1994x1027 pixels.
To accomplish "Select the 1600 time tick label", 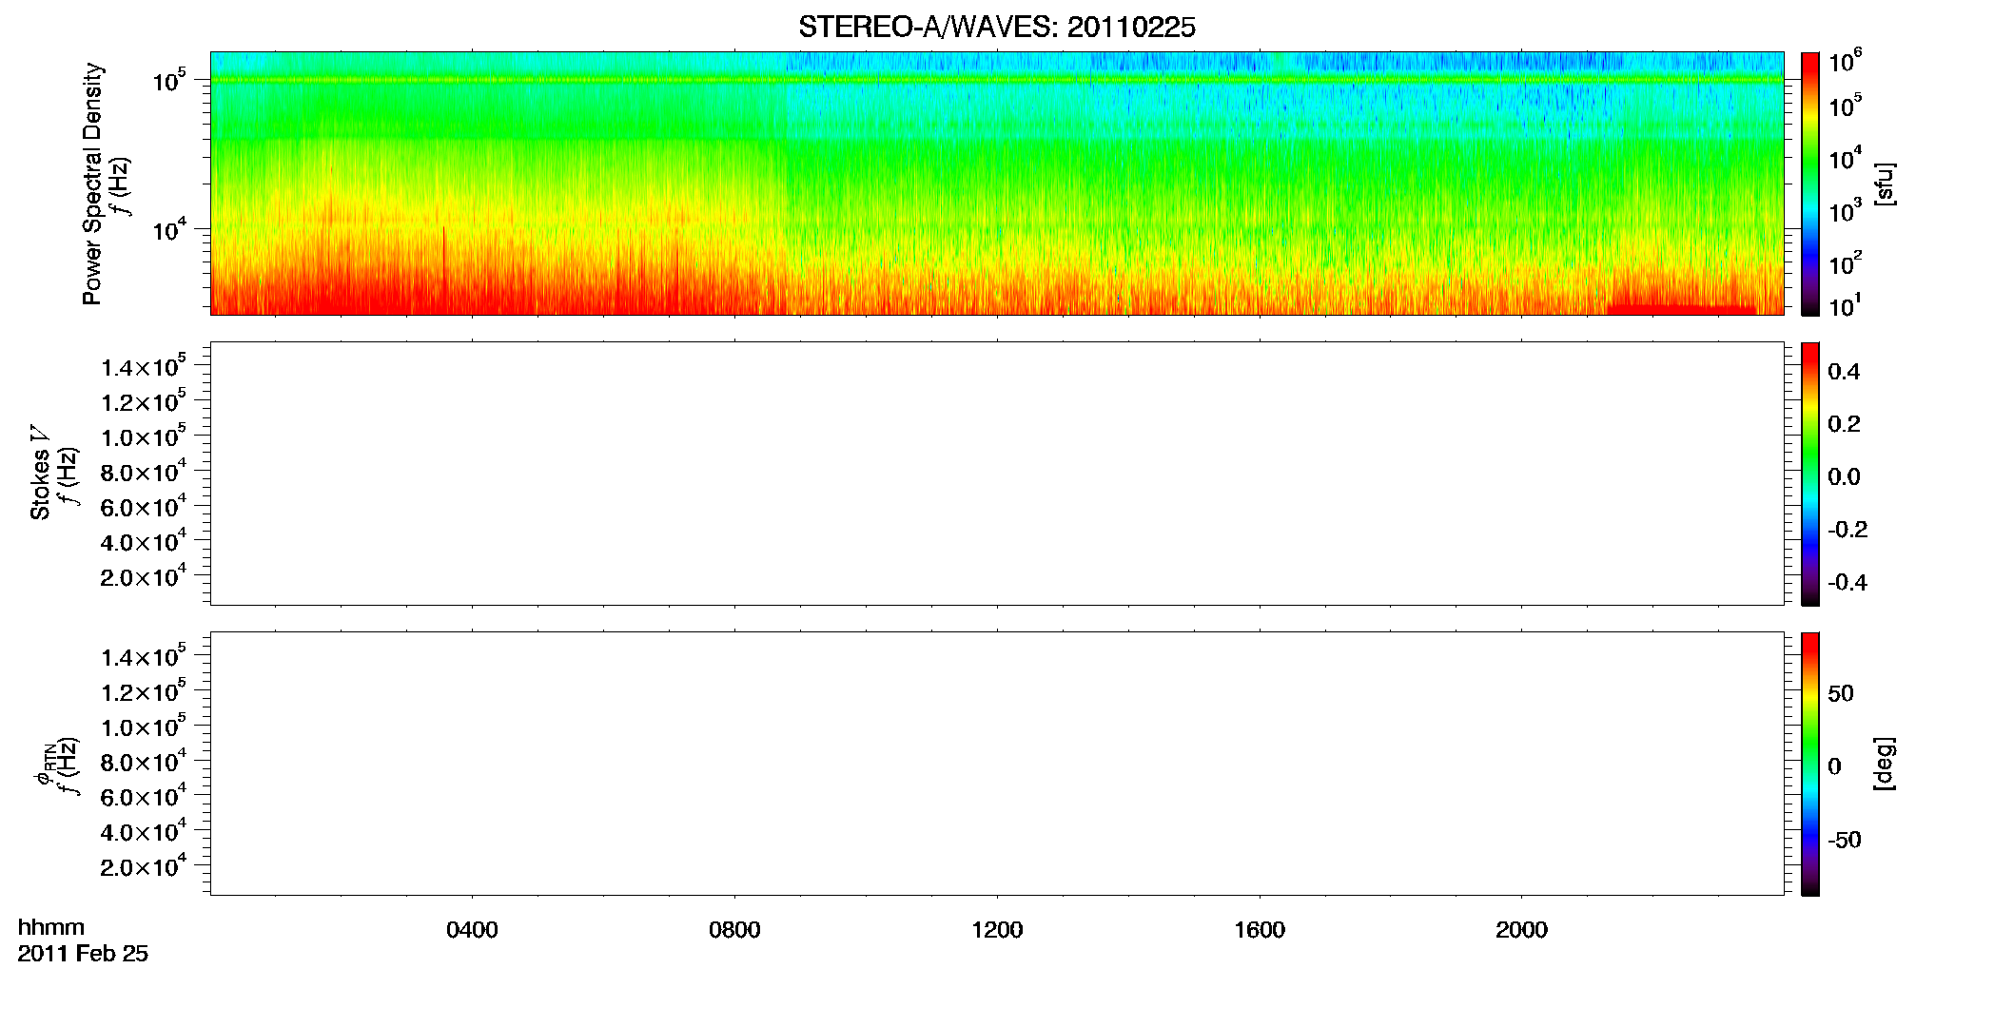I will (x=1260, y=930).
